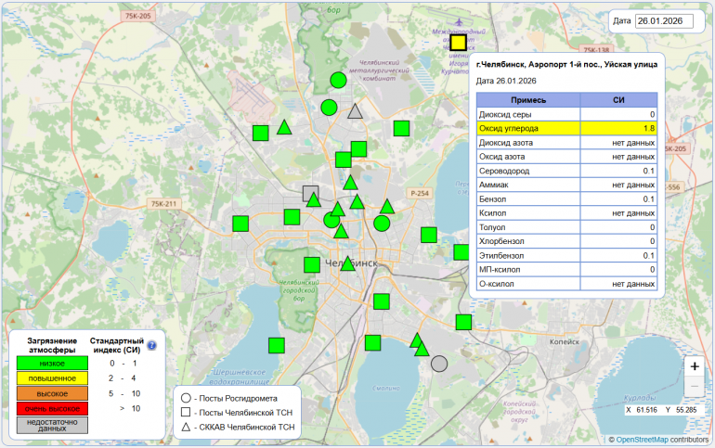715x448 pixels.
Task: Click the yellow square marker at the airport
Action: tap(458, 43)
